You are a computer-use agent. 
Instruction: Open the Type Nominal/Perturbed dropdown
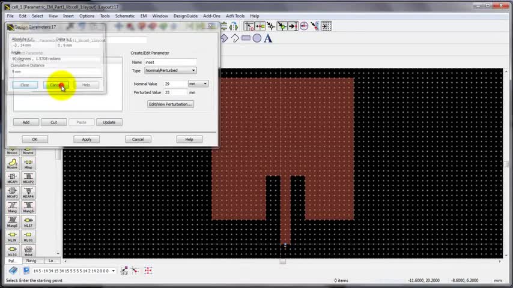pos(171,70)
